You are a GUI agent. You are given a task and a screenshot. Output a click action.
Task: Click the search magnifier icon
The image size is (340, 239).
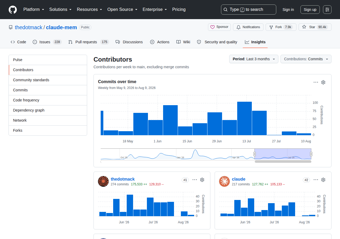226,10
